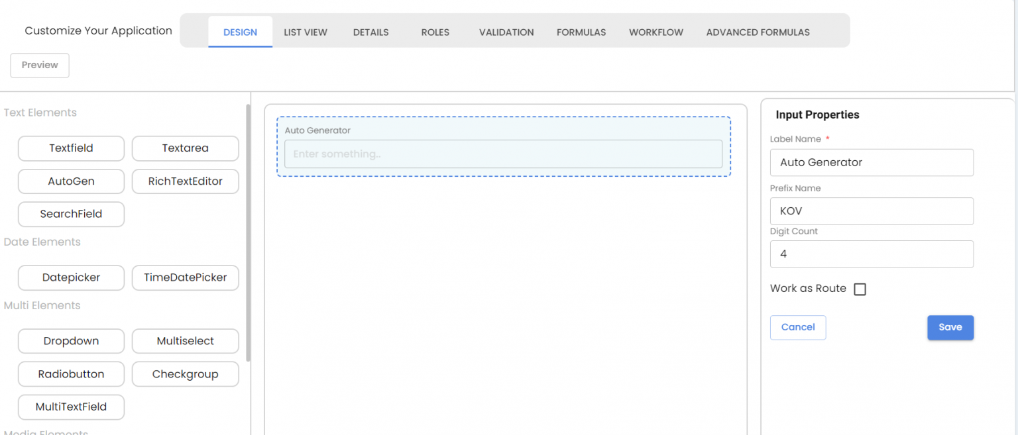Switch to the LIST VIEW tab

[x=305, y=32]
